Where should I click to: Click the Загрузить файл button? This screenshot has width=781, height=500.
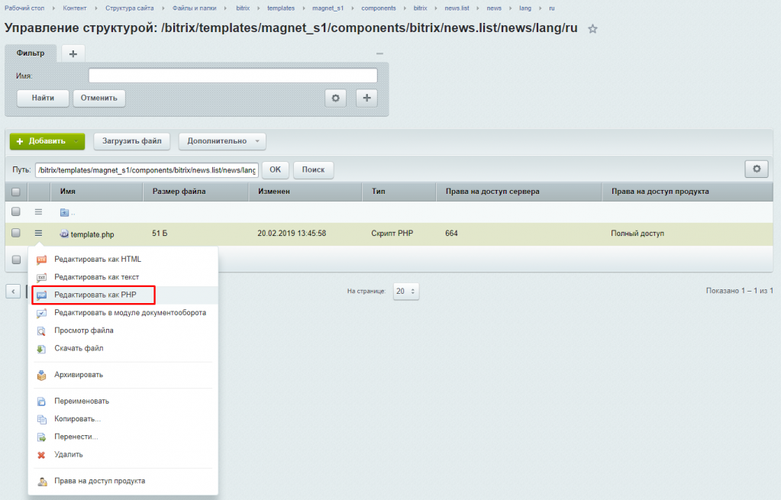pyautogui.click(x=132, y=141)
